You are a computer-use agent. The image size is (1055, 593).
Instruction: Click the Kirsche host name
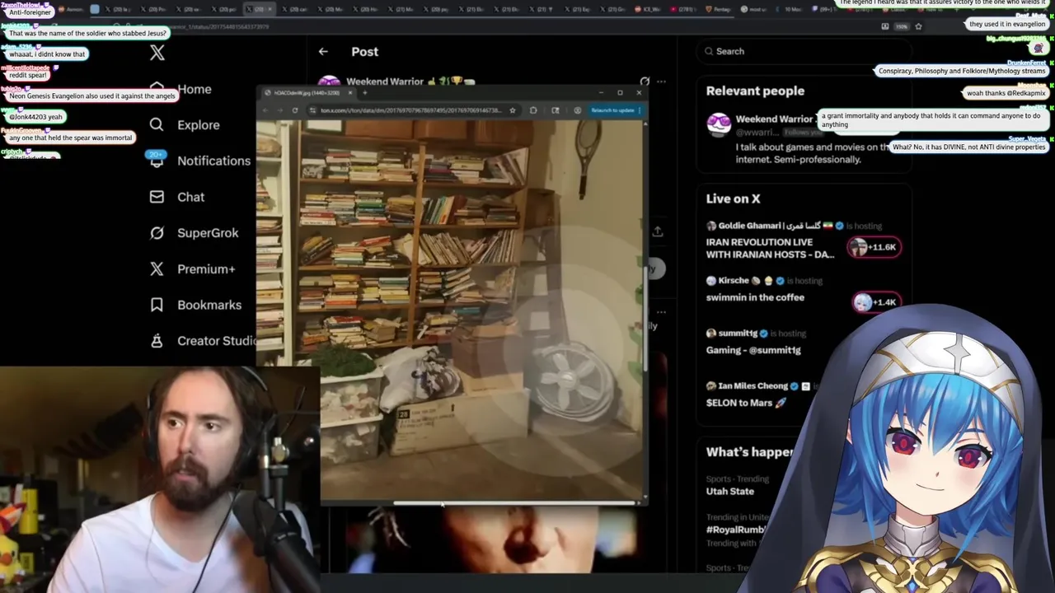tap(734, 280)
